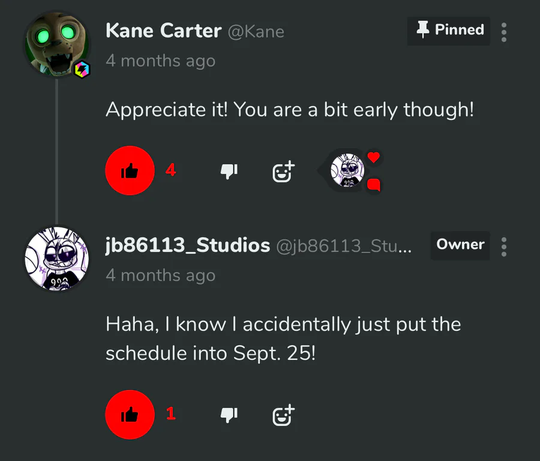Open options menu on jb86113_Studios reply
This screenshot has height=461, width=540.
504,246
